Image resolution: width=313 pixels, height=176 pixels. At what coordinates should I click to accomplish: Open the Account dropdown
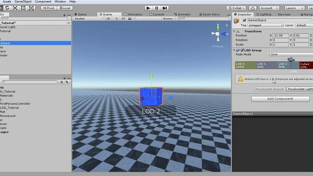coord(269,8)
